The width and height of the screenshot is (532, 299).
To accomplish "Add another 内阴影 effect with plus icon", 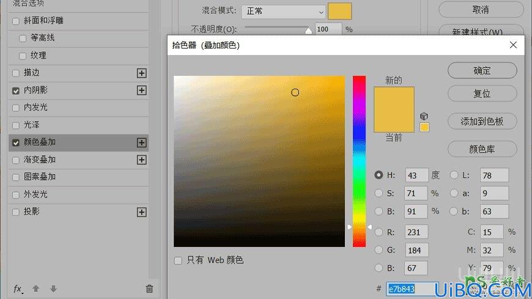I will [141, 90].
